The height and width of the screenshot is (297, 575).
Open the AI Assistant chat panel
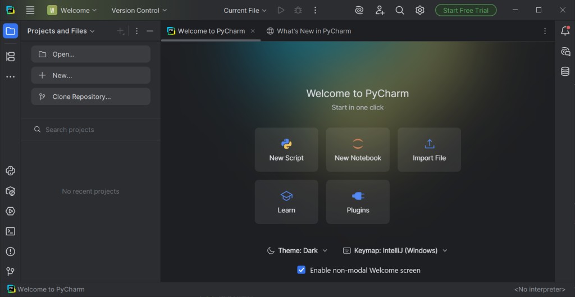pos(565,52)
